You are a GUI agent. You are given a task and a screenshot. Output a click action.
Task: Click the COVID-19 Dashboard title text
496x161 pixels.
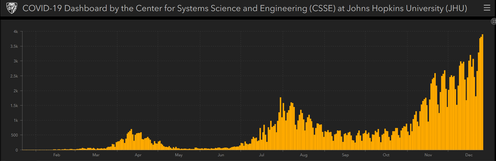(245, 8)
